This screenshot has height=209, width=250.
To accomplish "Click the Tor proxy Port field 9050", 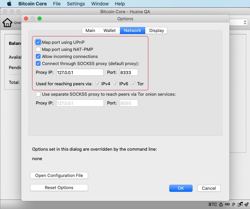I will point(129,103).
